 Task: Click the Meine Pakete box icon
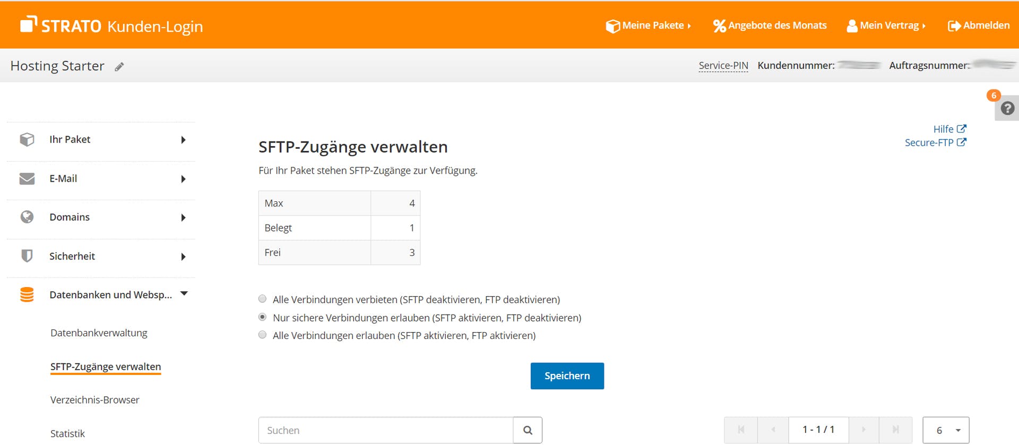pyautogui.click(x=612, y=26)
